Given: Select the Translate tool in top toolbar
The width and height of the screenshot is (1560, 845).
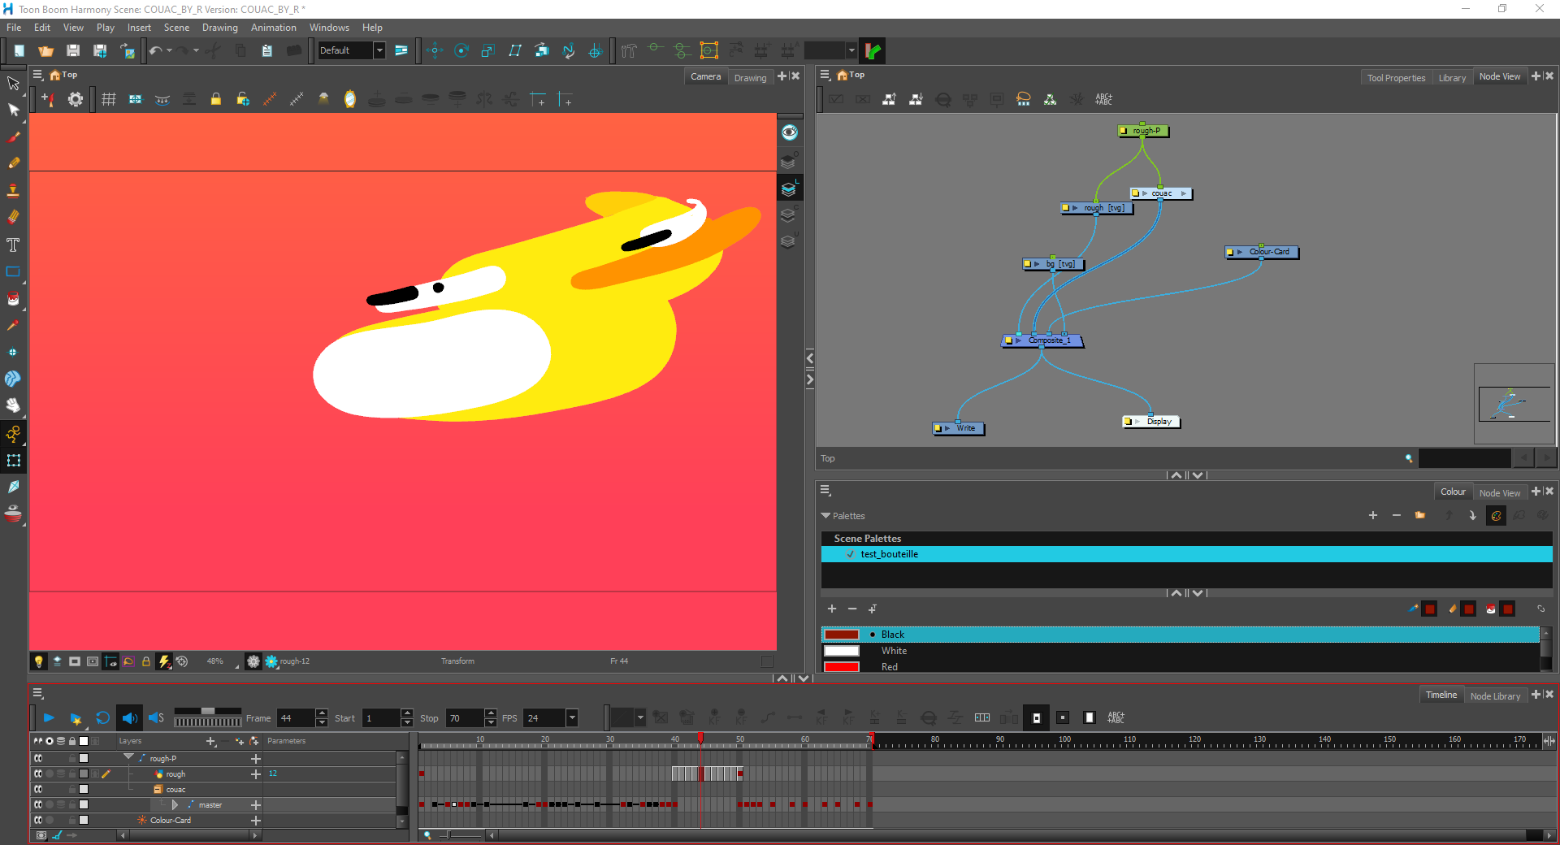Looking at the screenshot, I should [x=434, y=50].
